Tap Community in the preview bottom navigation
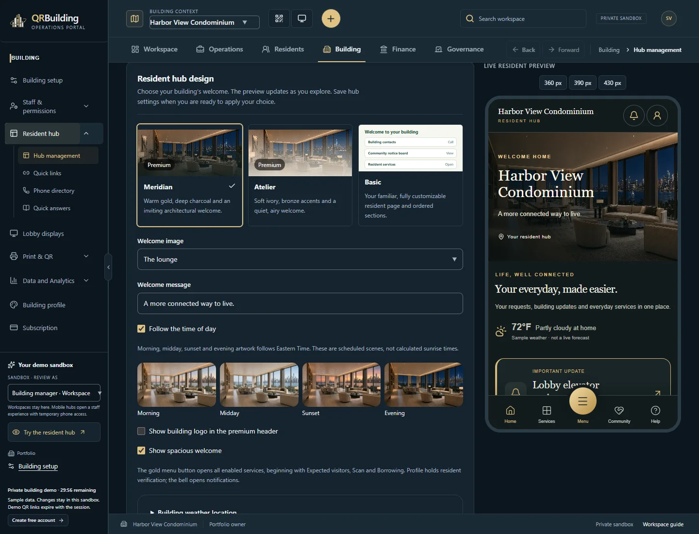 click(619, 414)
